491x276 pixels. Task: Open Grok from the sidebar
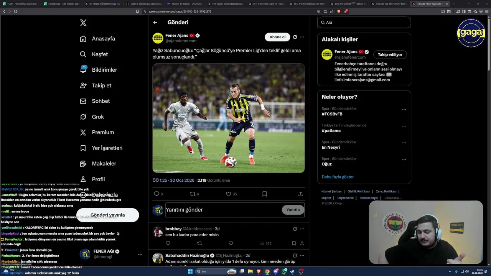(x=92, y=117)
